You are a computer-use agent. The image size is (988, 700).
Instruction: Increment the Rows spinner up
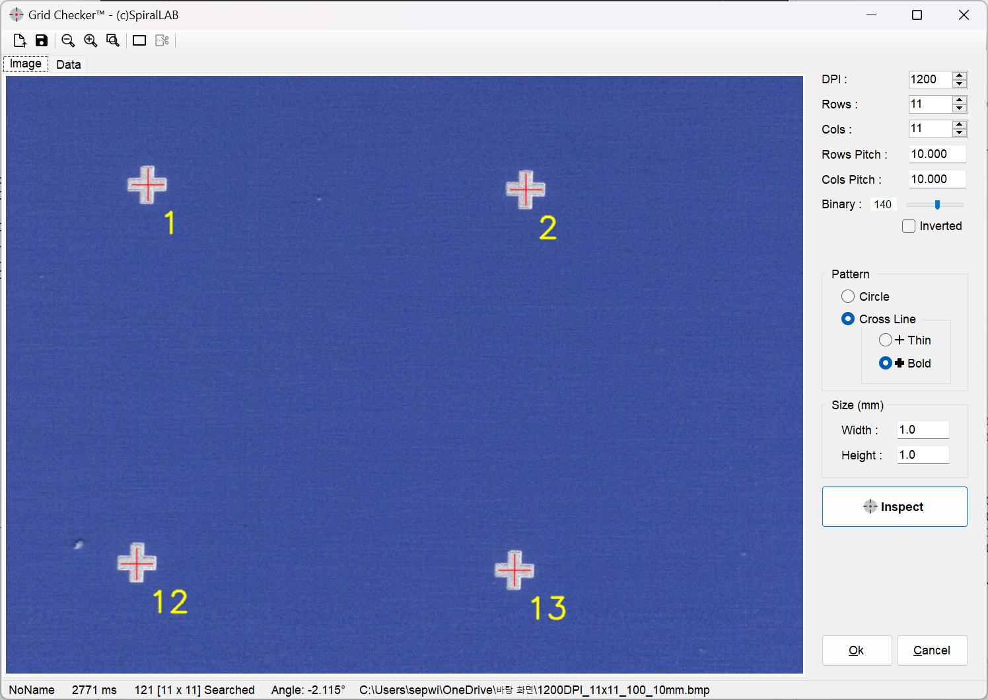coord(960,100)
